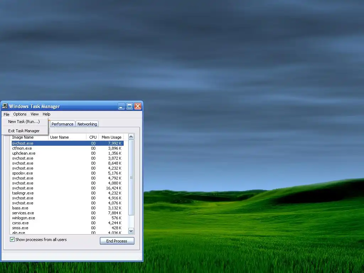Click the process list scrollbar thumb
The width and height of the screenshot is (364, 273).
[131, 178]
